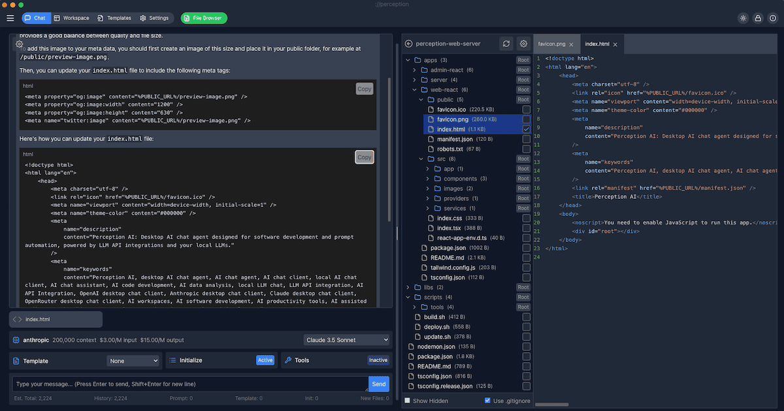Open the info icon in top bar
Viewport: 784px width, 411px height.
(773, 18)
